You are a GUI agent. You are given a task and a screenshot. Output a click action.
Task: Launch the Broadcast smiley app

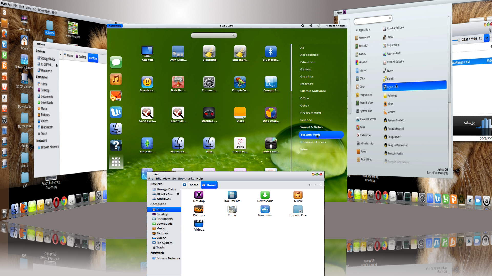coord(147,82)
